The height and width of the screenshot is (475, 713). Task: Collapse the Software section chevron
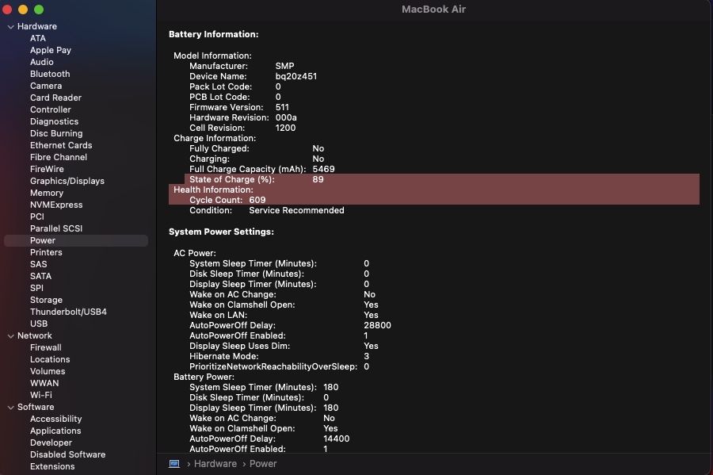tap(10, 408)
